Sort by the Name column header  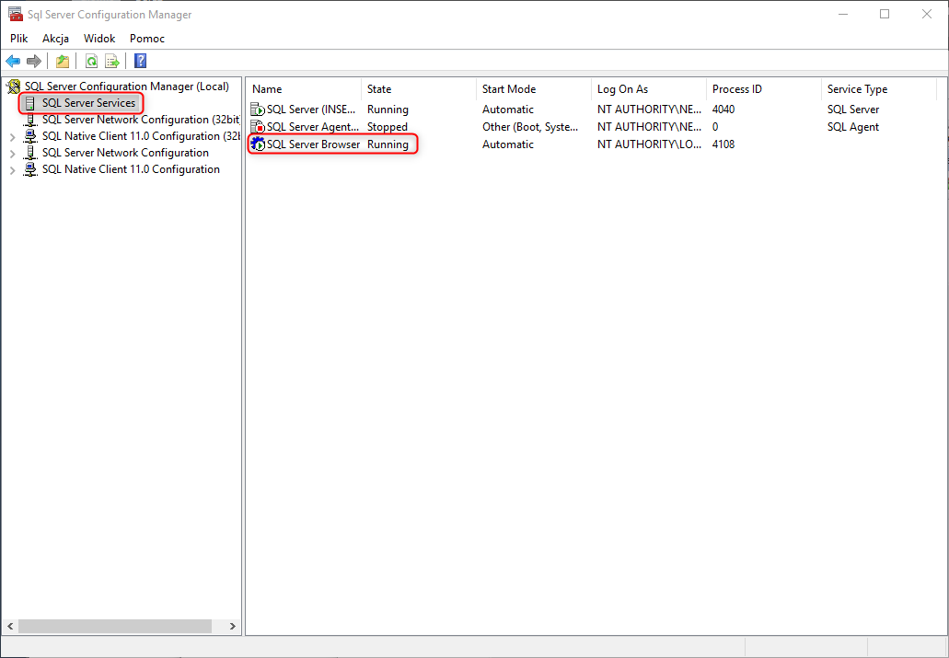[304, 89]
